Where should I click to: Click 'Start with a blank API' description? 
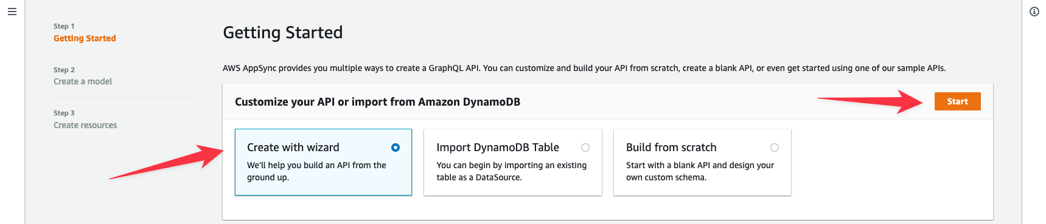[x=700, y=171]
